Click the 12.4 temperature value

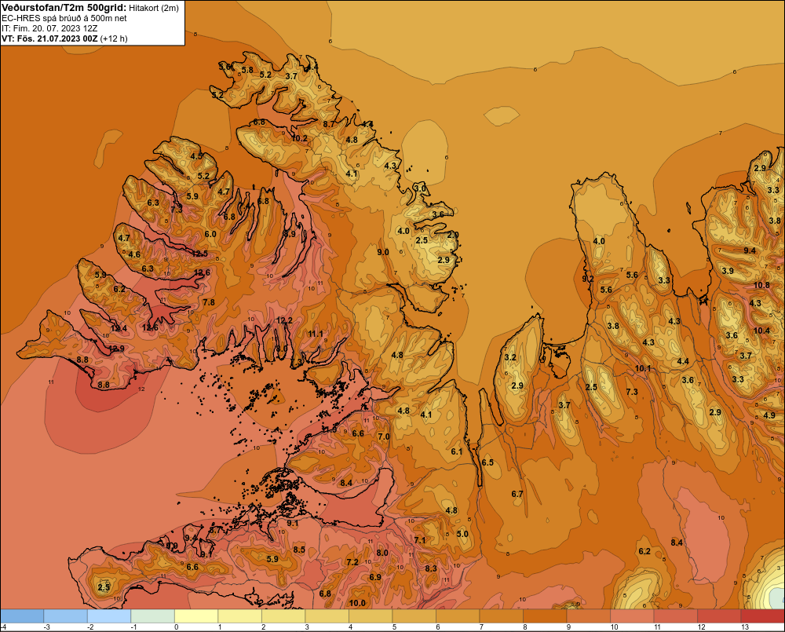click(119, 328)
